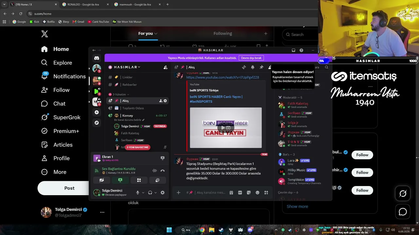
Task: Open threads in the Akış channel header
Action: coord(244,67)
